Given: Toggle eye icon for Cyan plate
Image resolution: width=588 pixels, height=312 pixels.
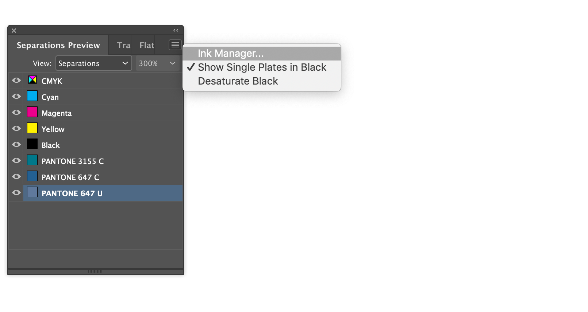Looking at the screenshot, I should pyautogui.click(x=16, y=96).
